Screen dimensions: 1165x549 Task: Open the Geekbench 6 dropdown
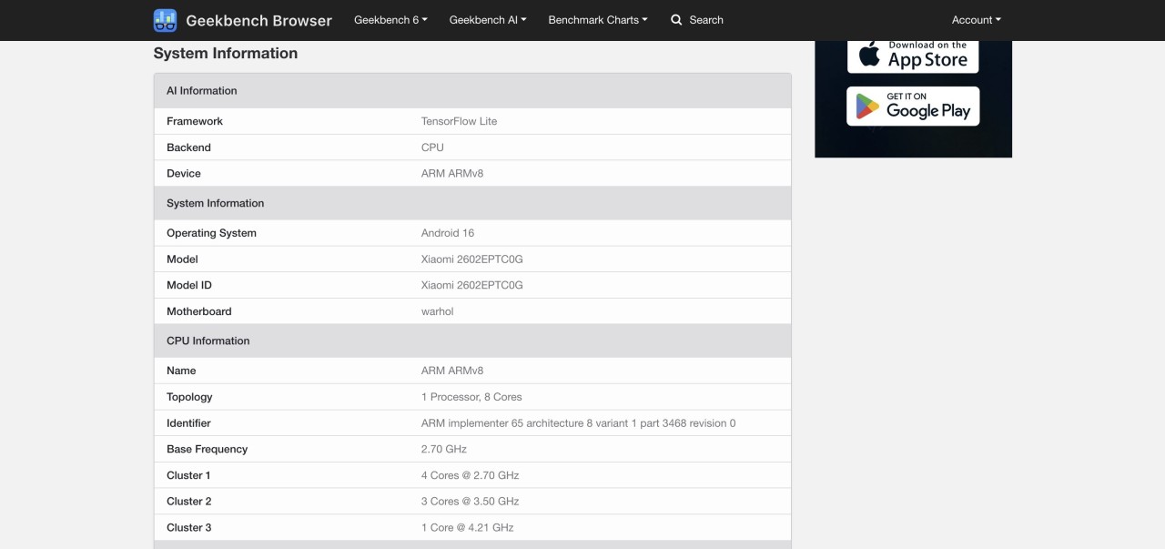[x=390, y=19]
